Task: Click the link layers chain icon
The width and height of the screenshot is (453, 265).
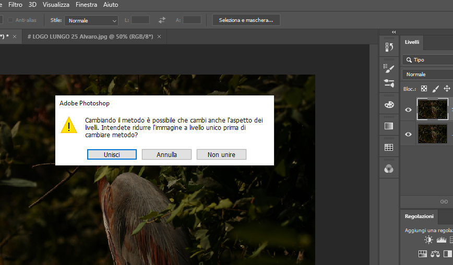Action: (444, 201)
